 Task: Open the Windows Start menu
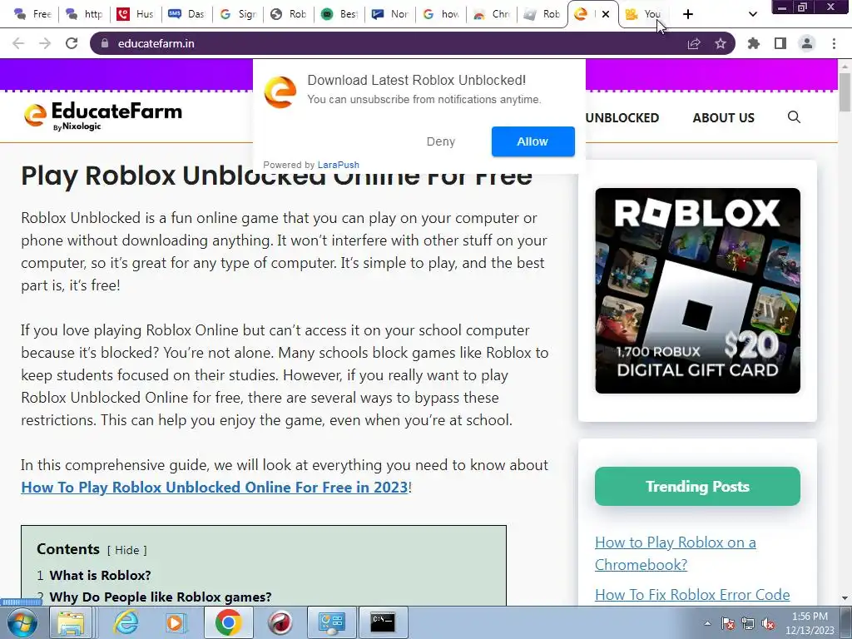tap(22, 622)
